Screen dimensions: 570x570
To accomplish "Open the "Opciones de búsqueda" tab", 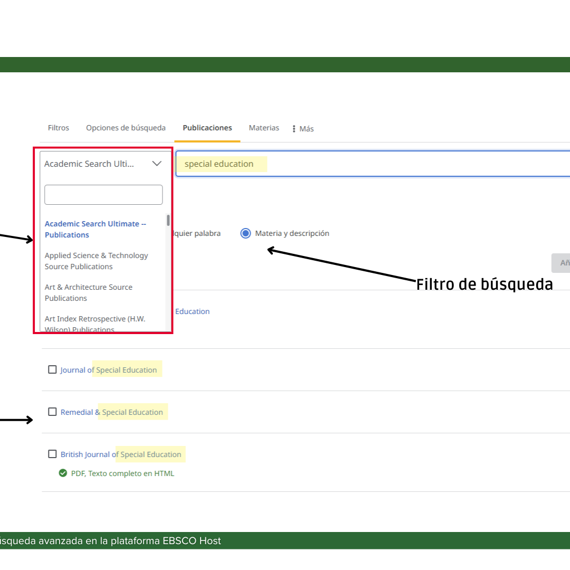I will 126,128.
